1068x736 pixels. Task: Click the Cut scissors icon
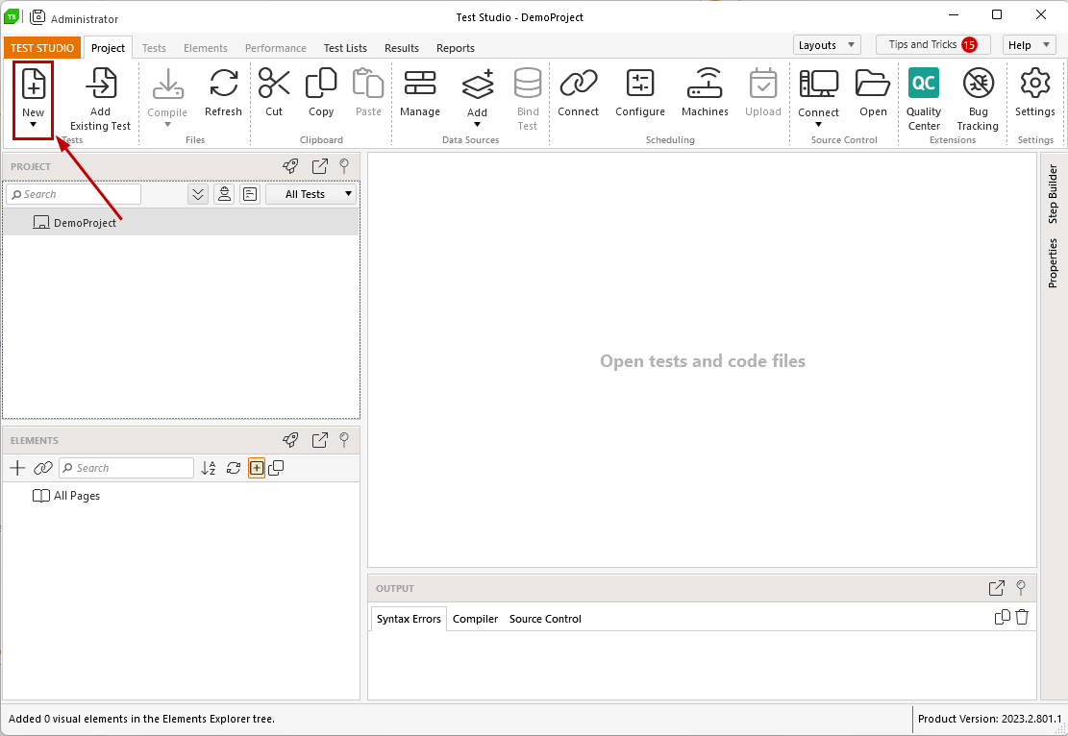274,84
